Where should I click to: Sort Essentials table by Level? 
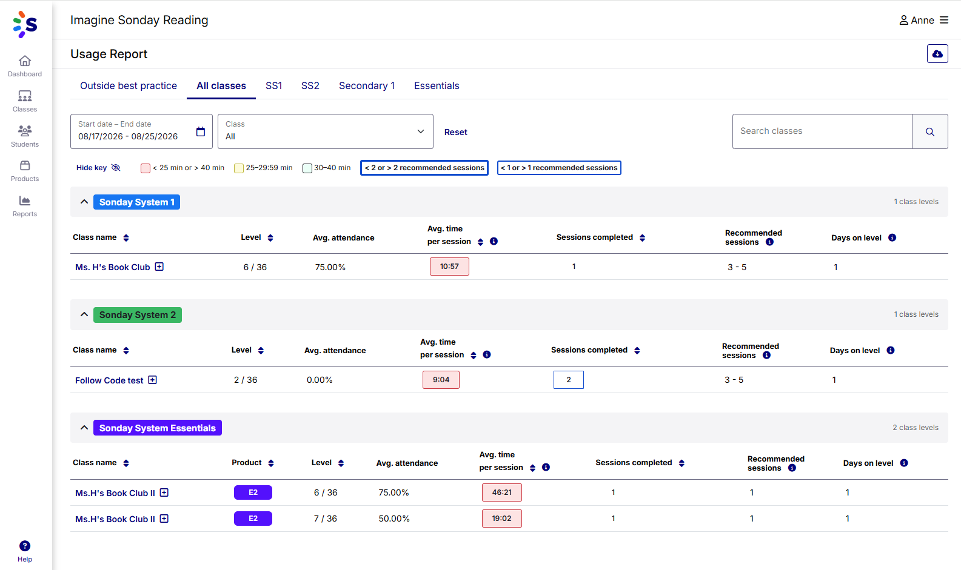click(x=341, y=463)
